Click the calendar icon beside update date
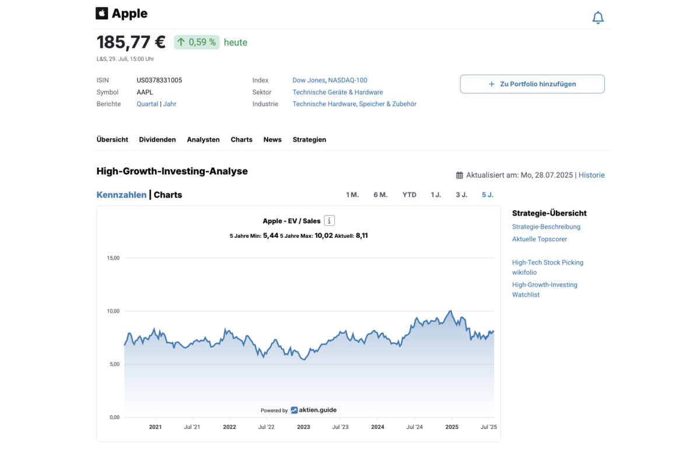Image resolution: width=700 pixels, height=453 pixels. coord(460,175)
